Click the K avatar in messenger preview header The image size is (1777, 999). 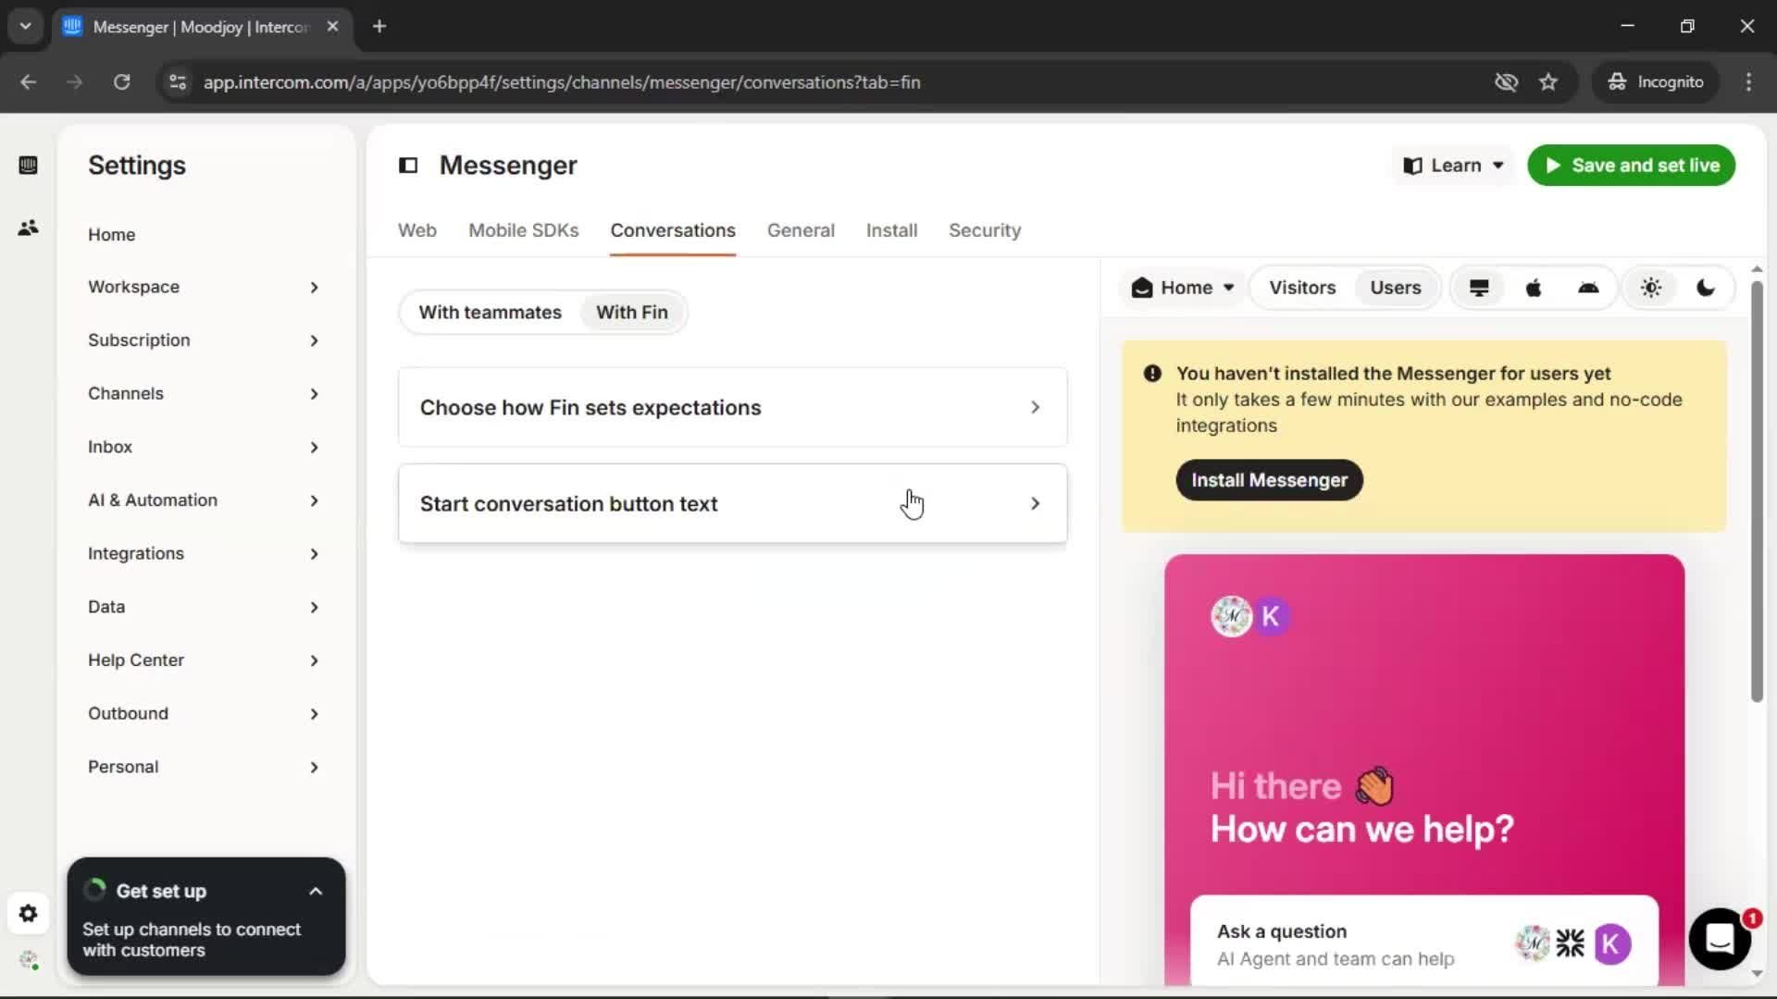click(1271, 616)
